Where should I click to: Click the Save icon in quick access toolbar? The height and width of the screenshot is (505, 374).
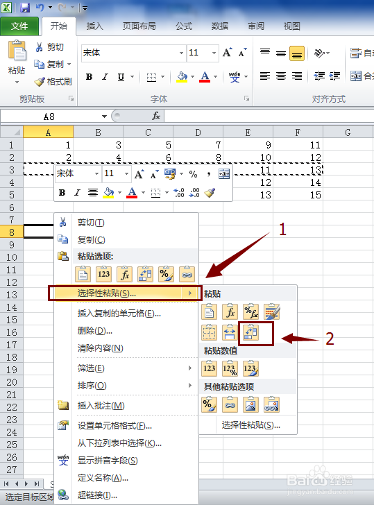[x=24, y=8]
